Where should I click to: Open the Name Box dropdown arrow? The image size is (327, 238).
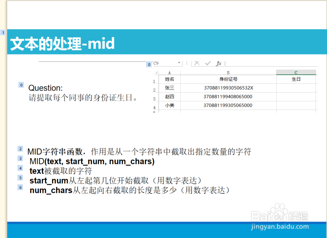(179, 63)
